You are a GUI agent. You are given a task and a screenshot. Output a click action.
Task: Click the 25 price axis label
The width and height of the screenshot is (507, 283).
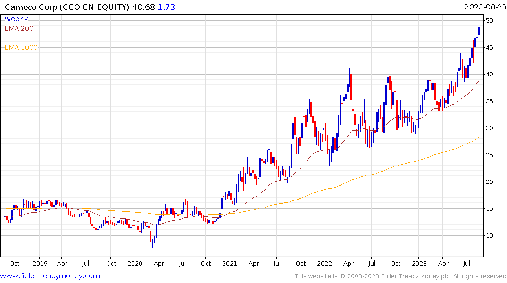pyautogui.click(x=490, y=155)
